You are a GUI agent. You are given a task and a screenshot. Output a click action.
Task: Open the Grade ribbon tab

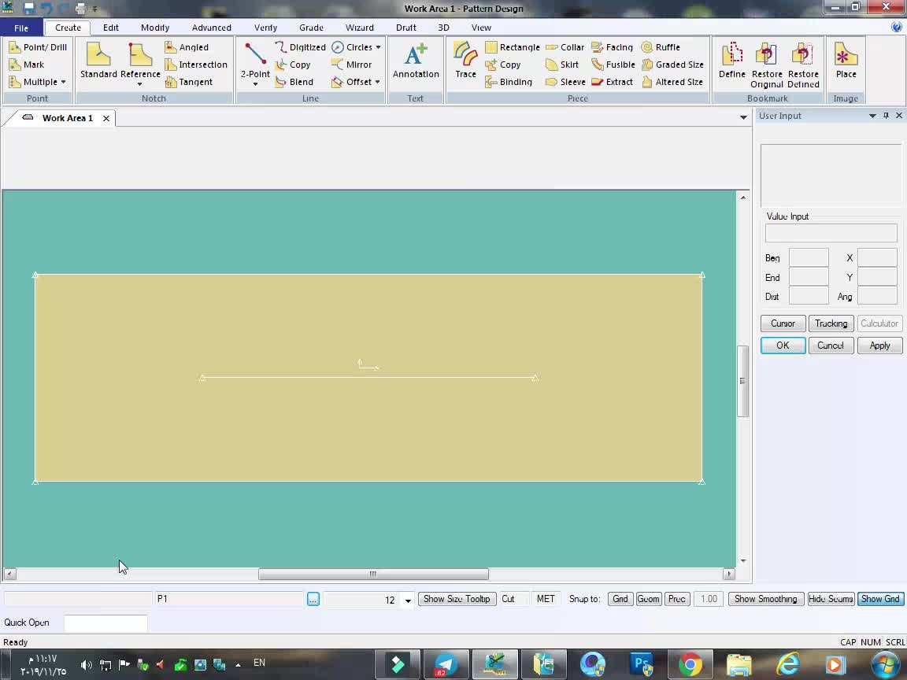pyautogui.click(x=311, y=28)
